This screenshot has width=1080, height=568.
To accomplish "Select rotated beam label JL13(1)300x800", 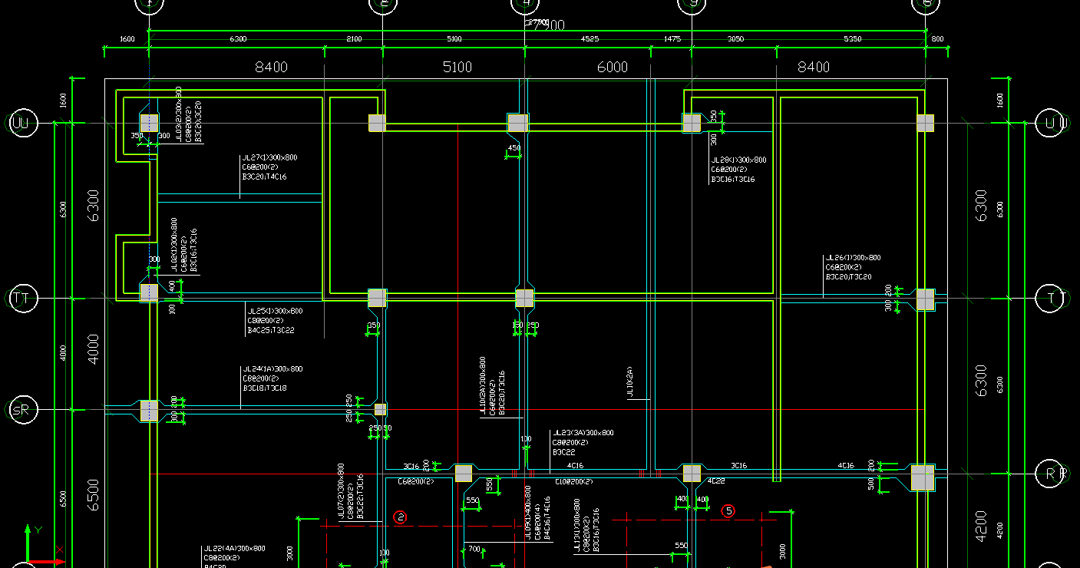I will tap(576, 526).
